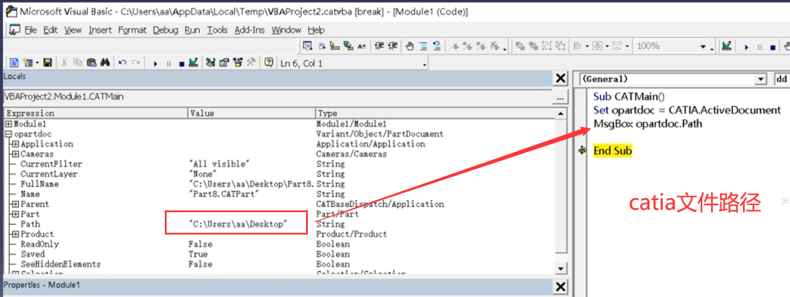The width and height of the screenshot is (790, 297).
Task: Click the Cut scissors icon
Action: click(x=64, y=62)
